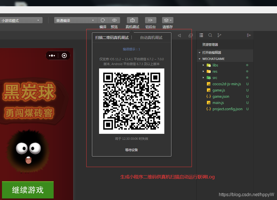Screen dimensions: 277x200
Task: Click the 预览 label under toolbar
Action: tap(114, 27)
